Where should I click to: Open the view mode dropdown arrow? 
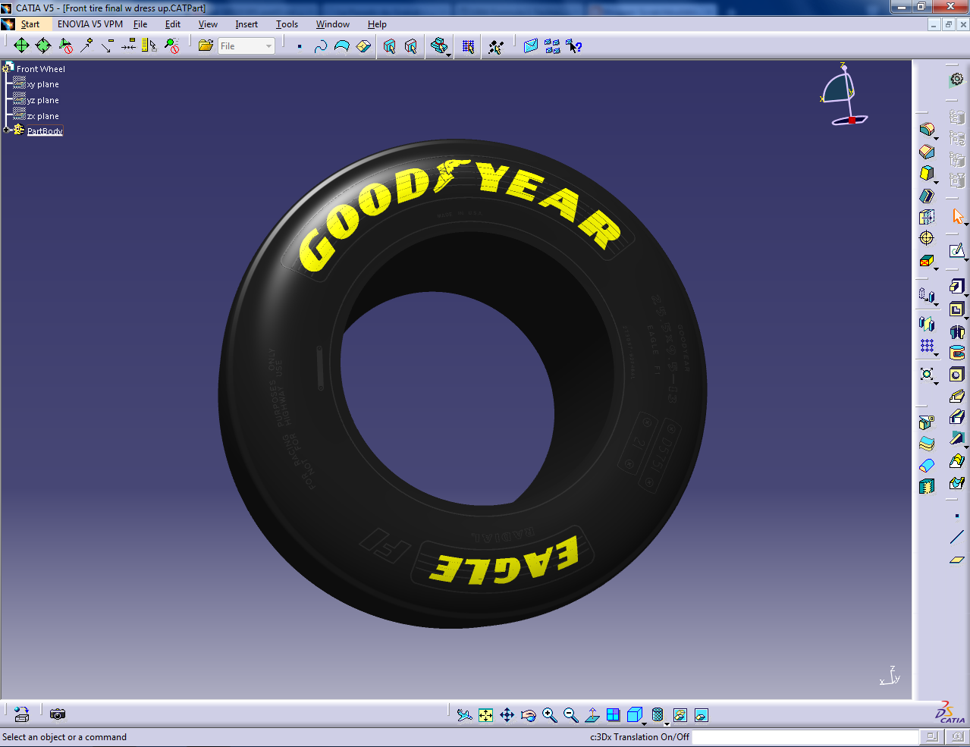tap(667, 724)
